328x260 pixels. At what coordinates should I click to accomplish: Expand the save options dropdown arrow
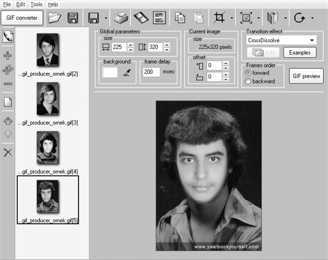(106, 18)
